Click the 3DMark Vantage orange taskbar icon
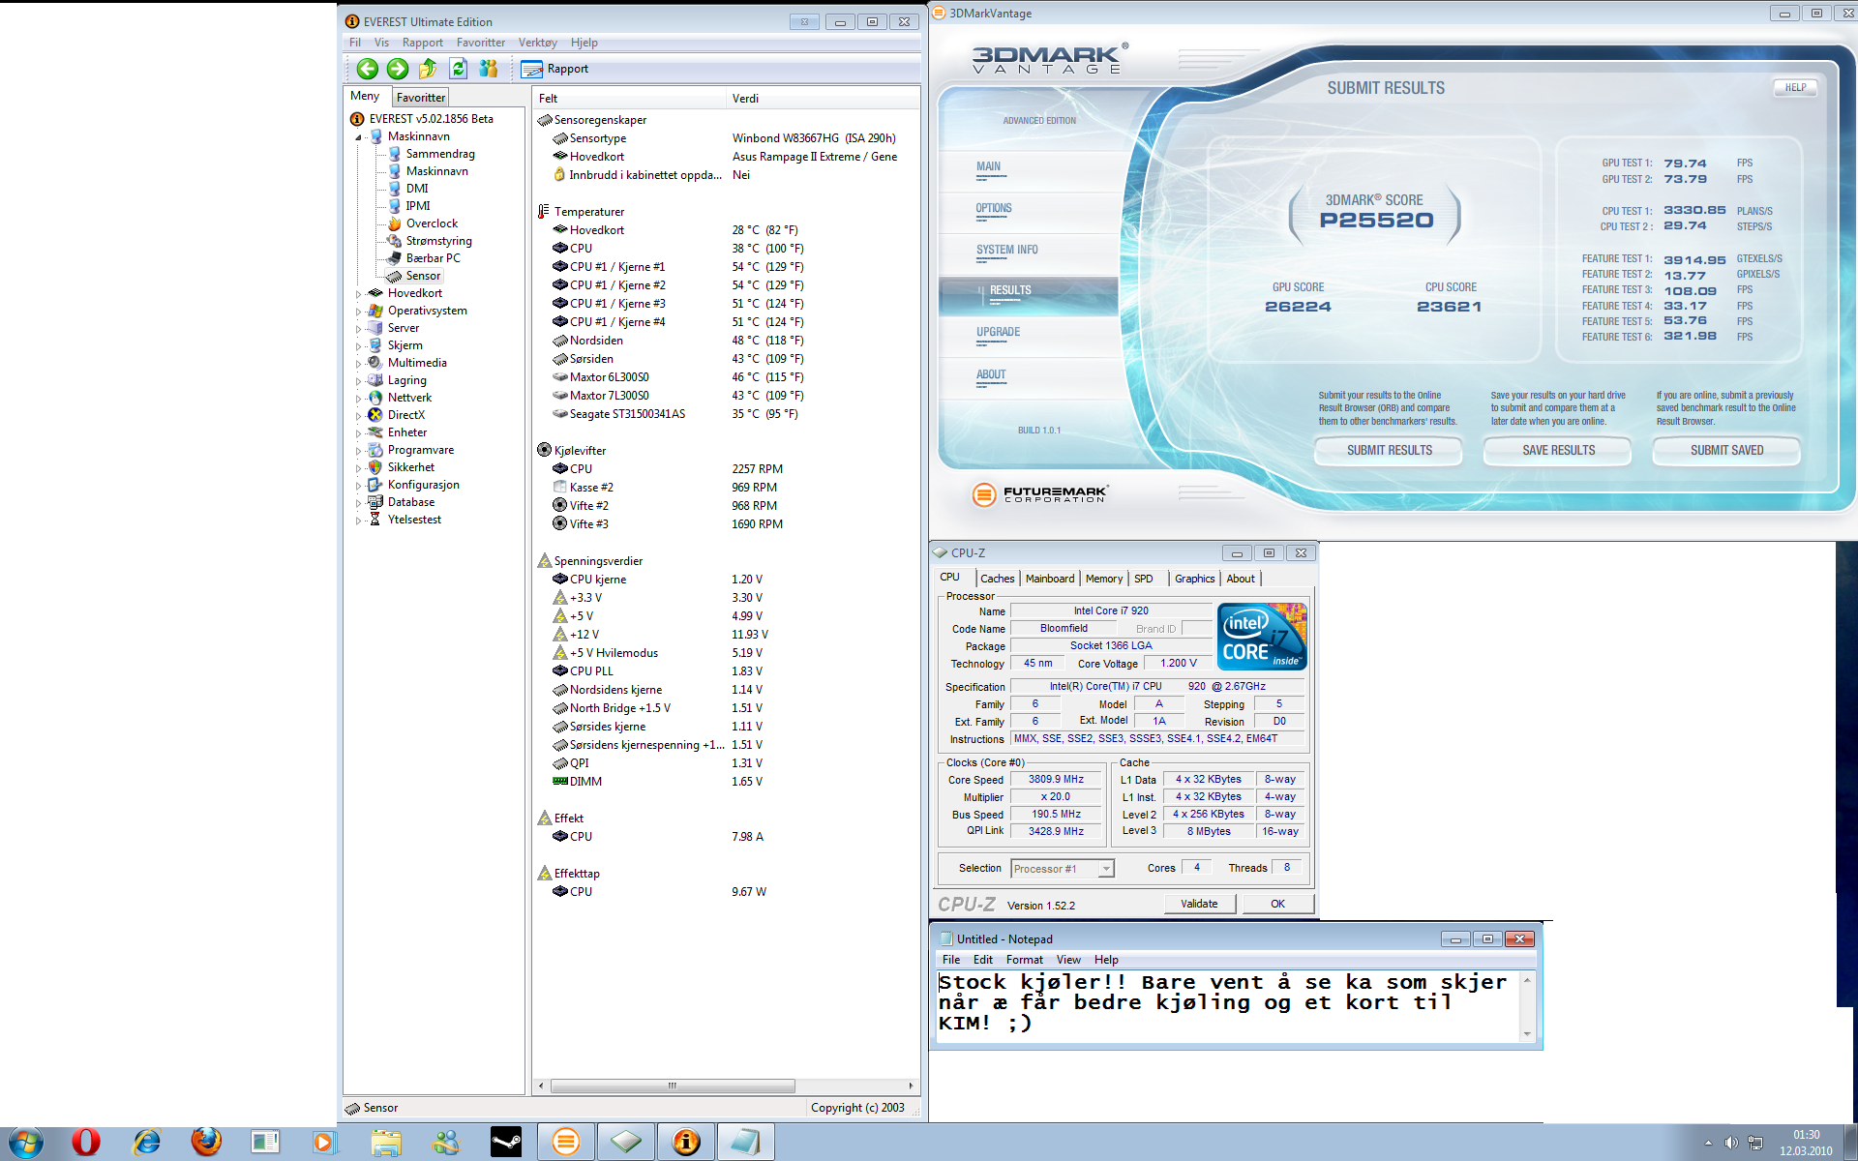The image size is (1858, 1161). click(566, 1143)
